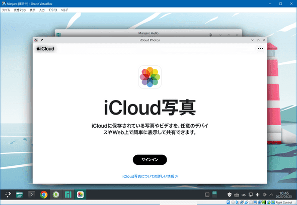Expand hidden system tray icons arrow
Viewport: 297px width, 205px height.
pyautogui.click(x=271, y=194)
